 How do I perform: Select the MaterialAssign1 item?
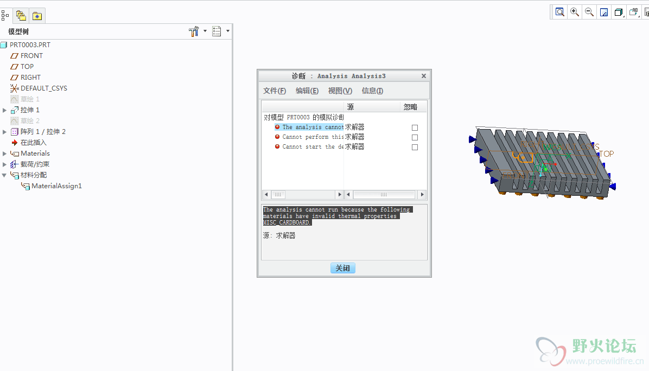(x=56, y=186)
